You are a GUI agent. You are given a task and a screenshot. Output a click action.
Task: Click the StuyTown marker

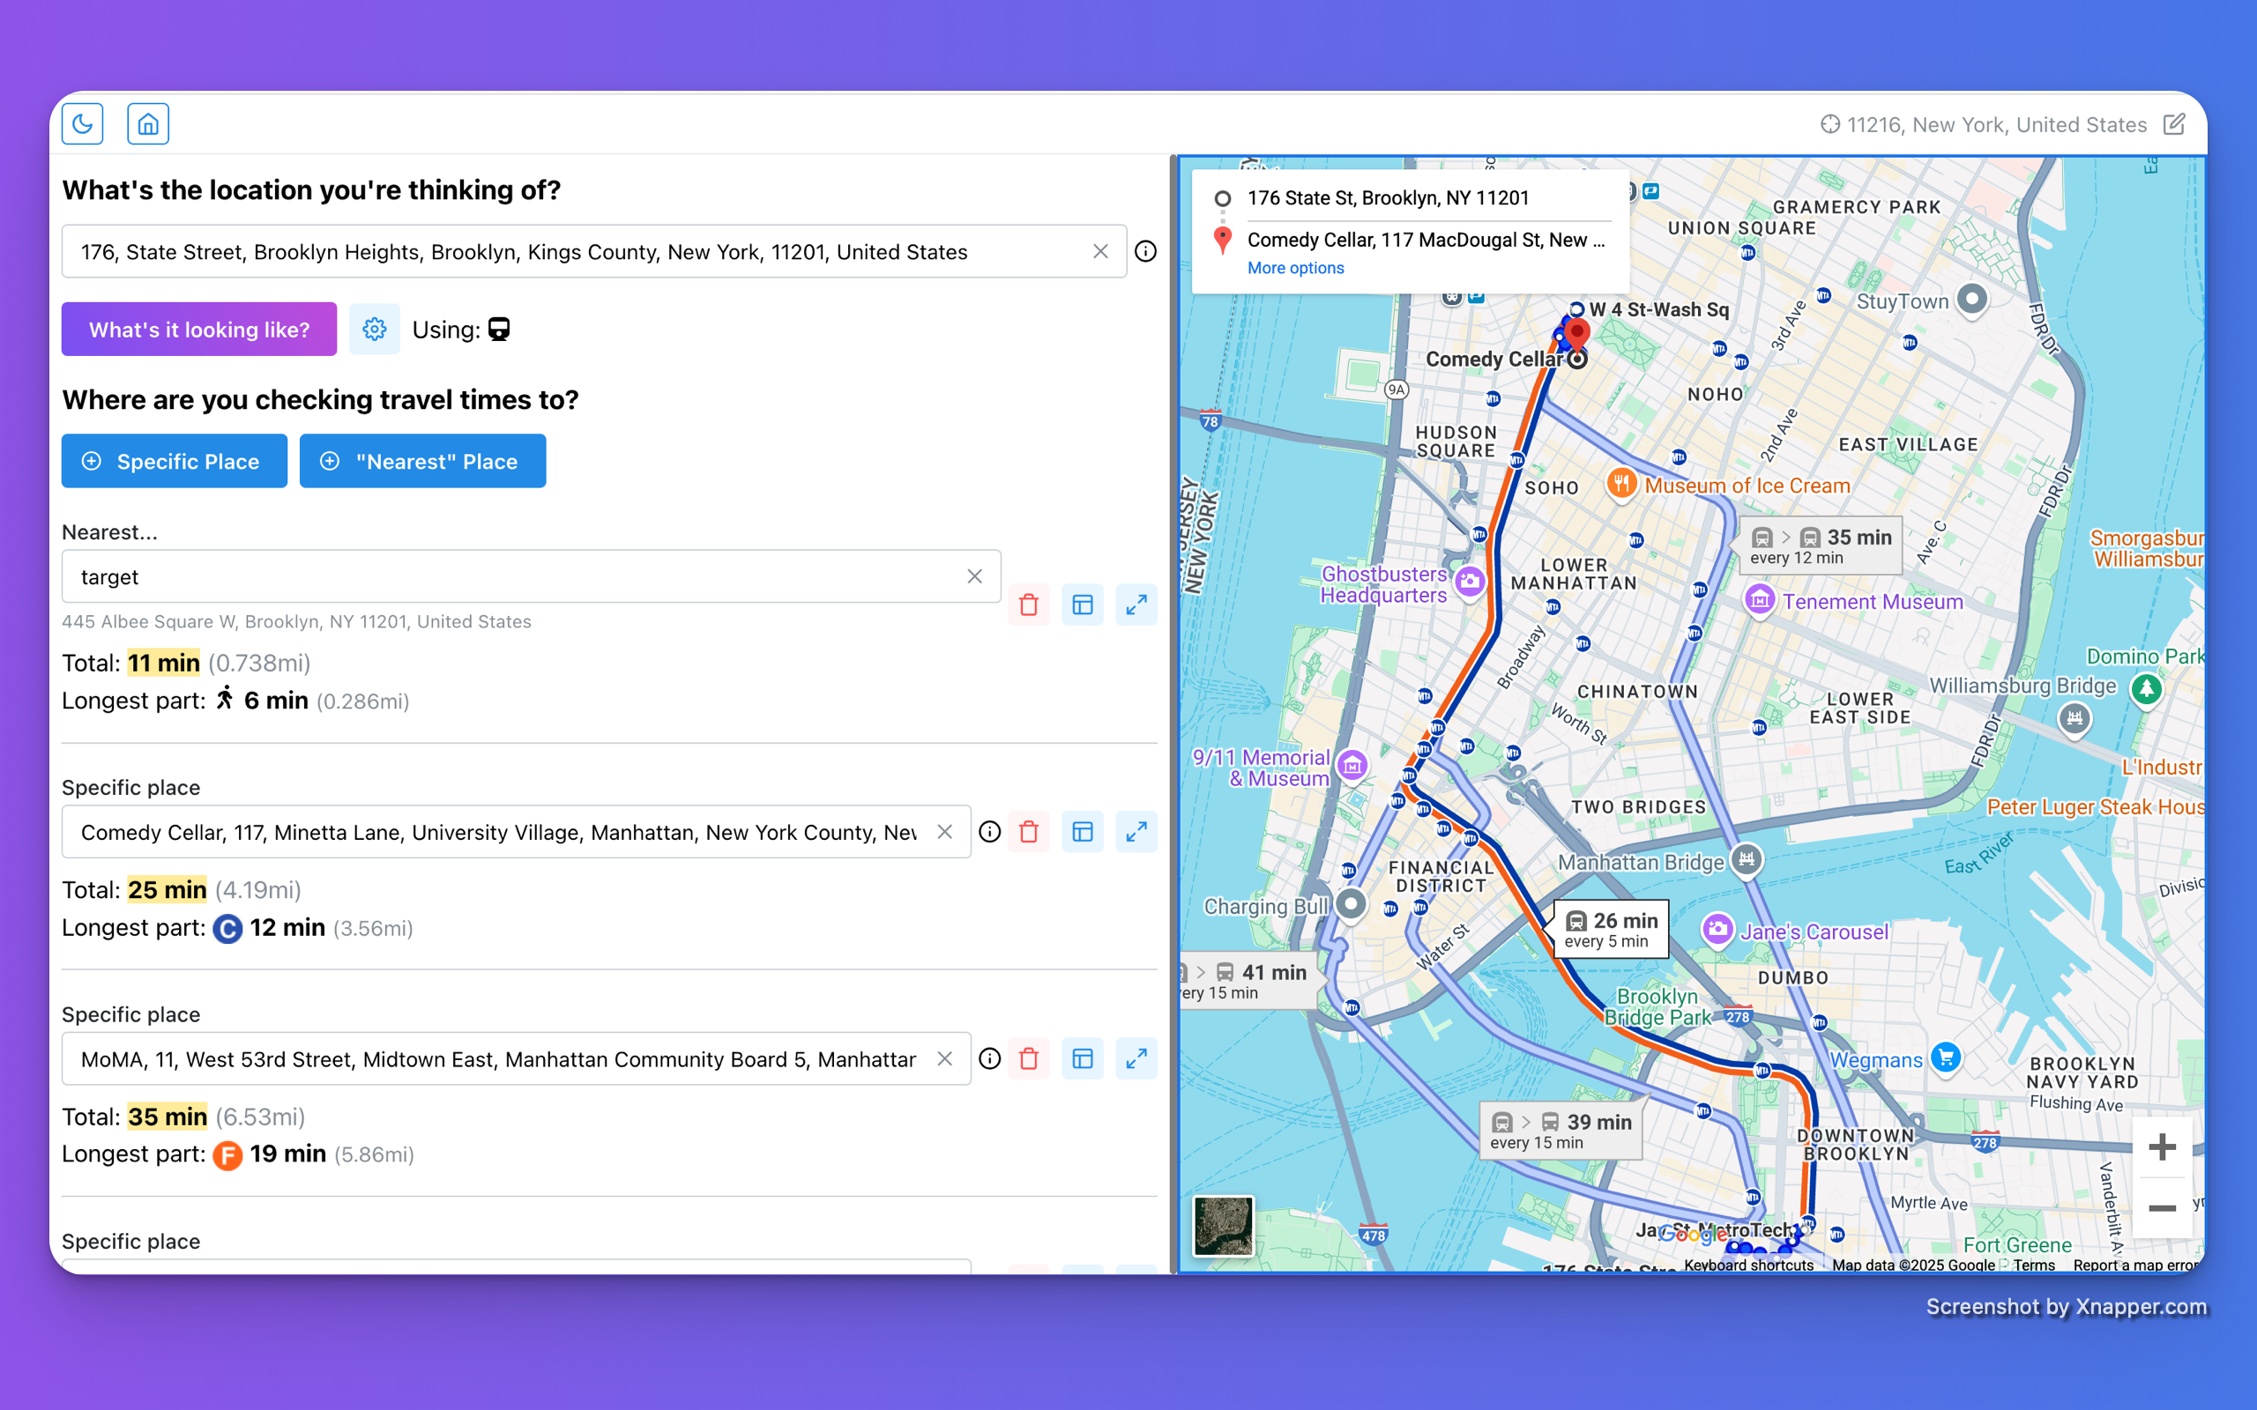[x=1971, y=300]
